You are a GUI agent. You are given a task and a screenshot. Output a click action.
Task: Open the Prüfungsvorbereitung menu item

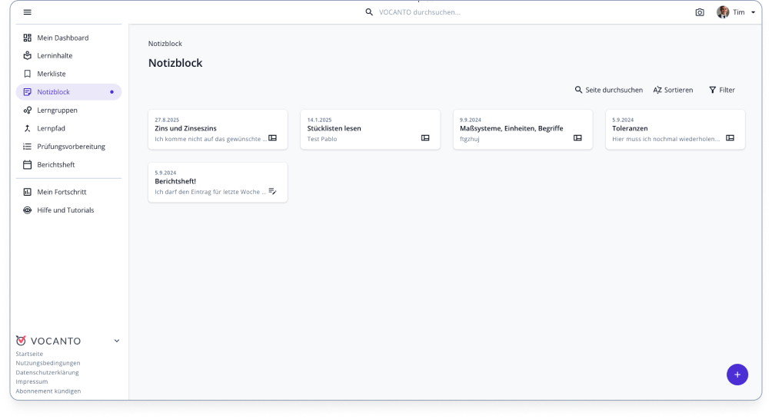pyautogui.click(x=71, y=147)
